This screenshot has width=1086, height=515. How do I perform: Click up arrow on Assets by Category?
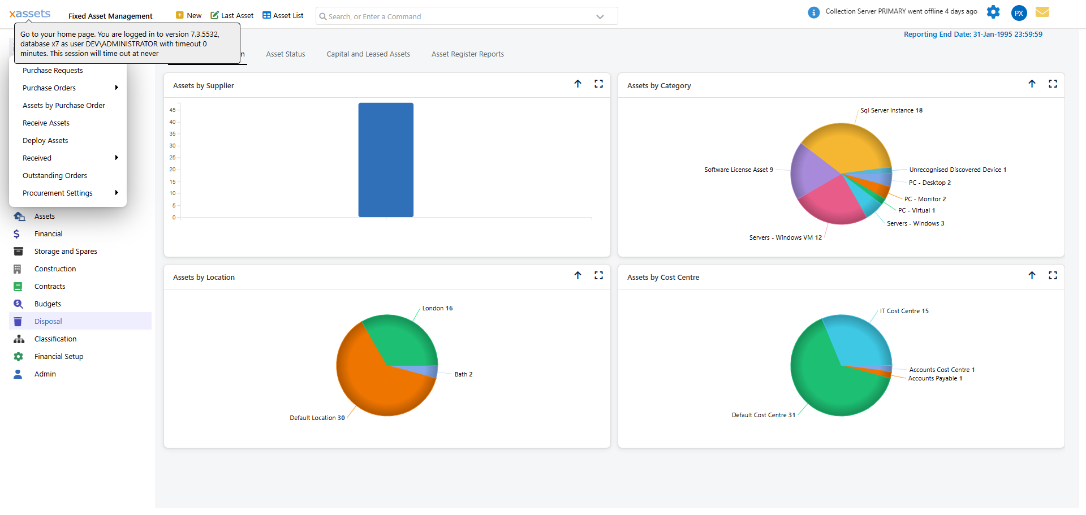pyautogui.click(x=1032, y=84)
